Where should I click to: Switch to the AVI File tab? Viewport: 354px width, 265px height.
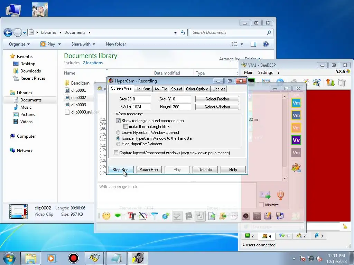161,89
